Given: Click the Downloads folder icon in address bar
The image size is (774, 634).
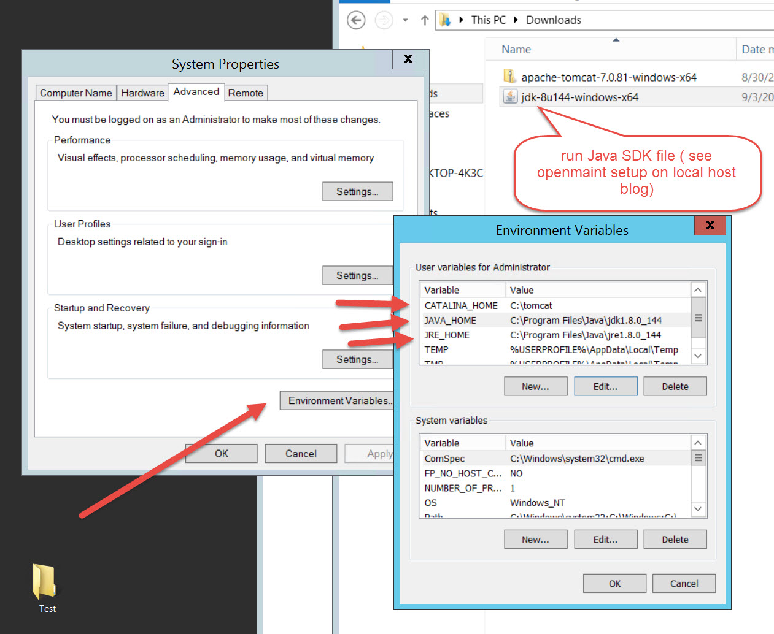Looking at the screenshot, I should [445, 20].
